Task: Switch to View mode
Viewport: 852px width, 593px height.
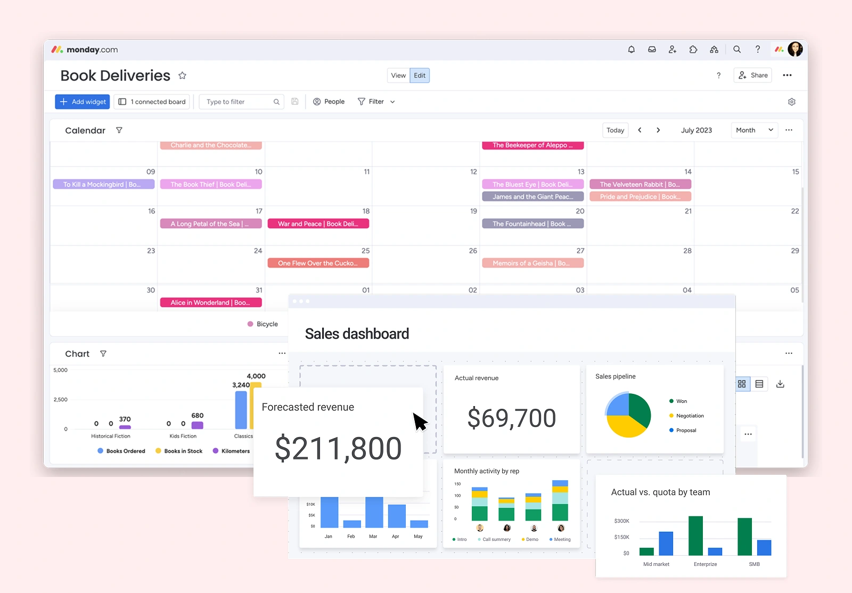Action: point(398,76)
